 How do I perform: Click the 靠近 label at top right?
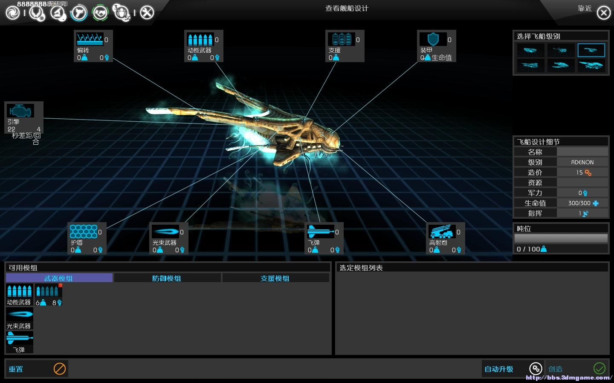(x=585, y=9)
